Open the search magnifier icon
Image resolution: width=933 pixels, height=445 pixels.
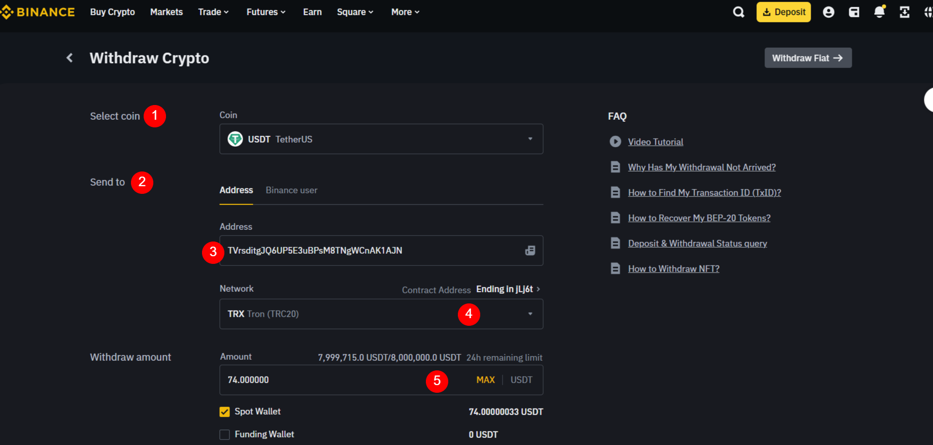(x=739, y=12)
